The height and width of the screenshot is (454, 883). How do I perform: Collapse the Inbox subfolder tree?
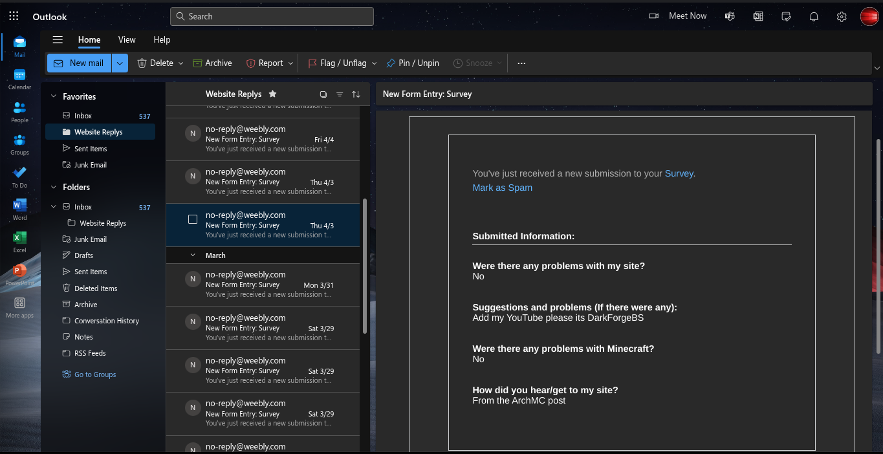(x=54, y=207)
